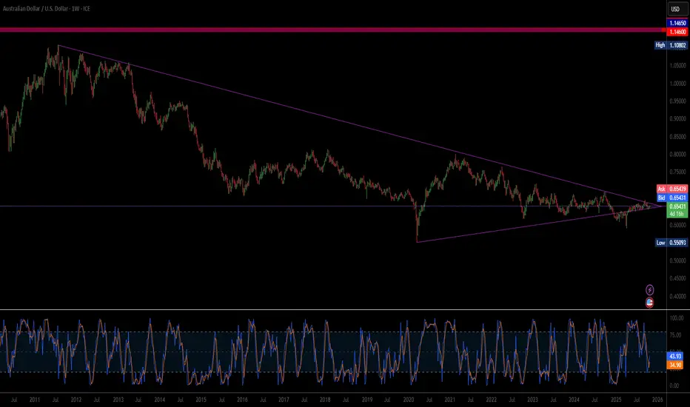Click the High 1.10802 label
Screen dimensions: 690x407
(671, 45)
